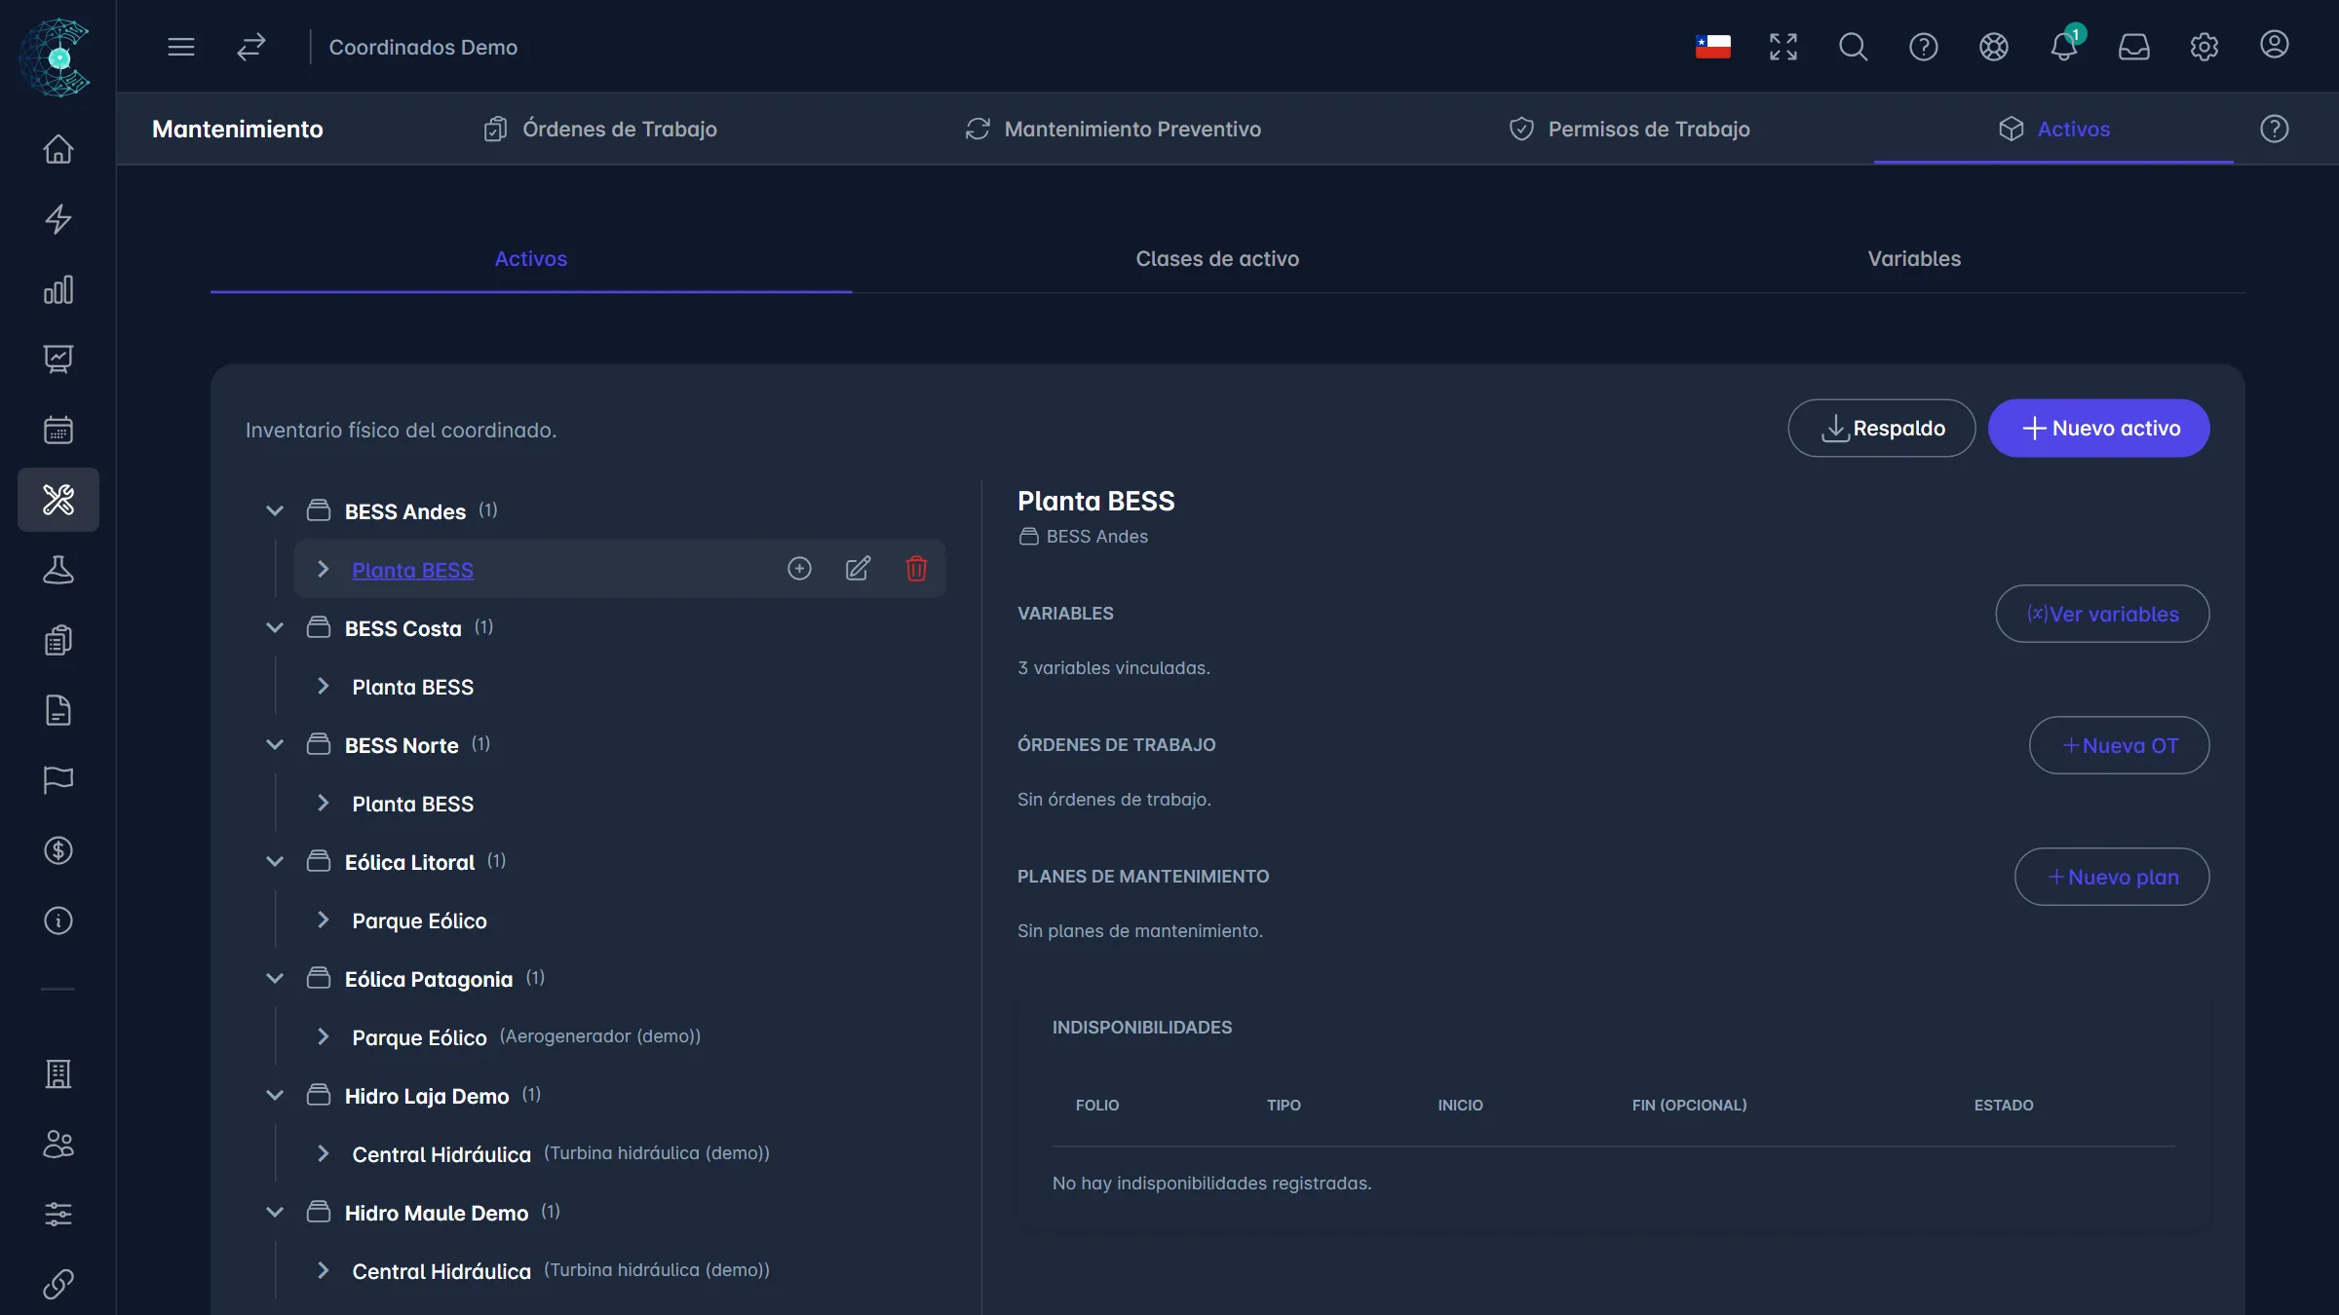Open the Permisos de Trabajo tab

(x=1630, y=129)
